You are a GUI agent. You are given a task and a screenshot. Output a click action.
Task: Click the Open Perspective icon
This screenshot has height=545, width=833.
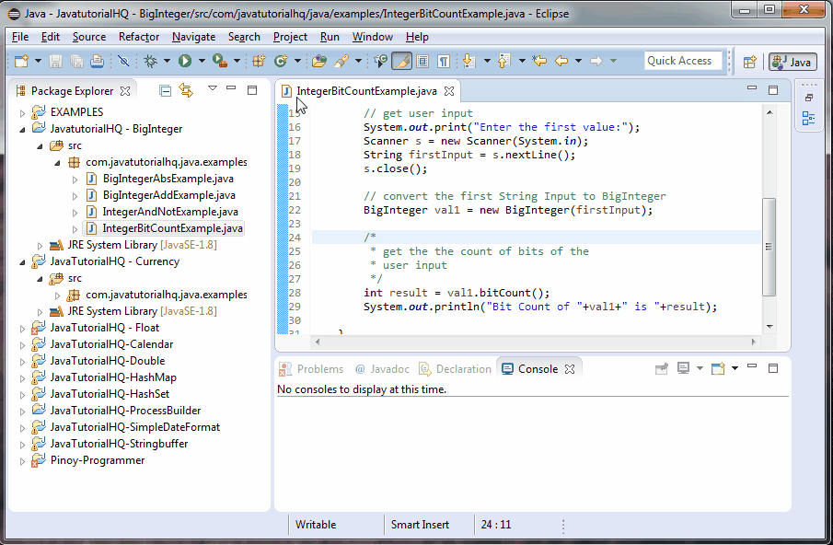click(749, 62)
